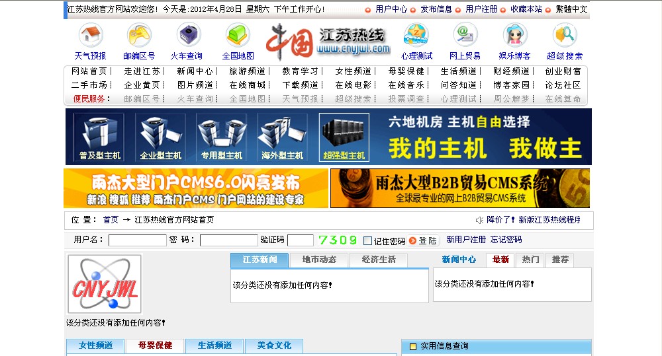Open the 娱乐博客 girl avatar icon

(514, 35)
